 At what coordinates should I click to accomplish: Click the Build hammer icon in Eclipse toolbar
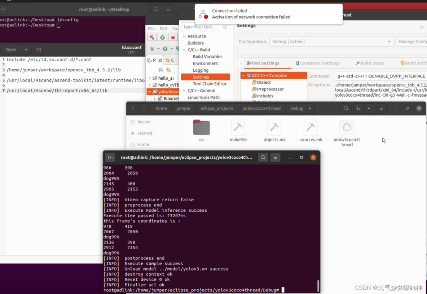(151, 37)
